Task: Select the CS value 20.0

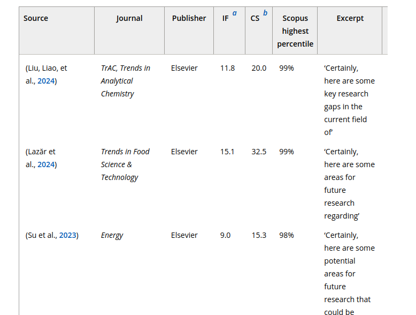Action: pyautogui.click(x=259, y=68)
